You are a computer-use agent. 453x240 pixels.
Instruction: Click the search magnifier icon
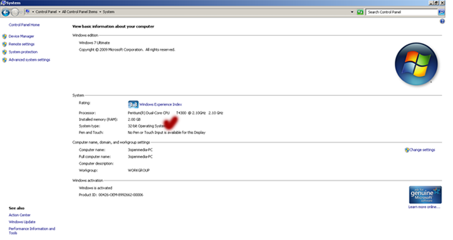click(441, 12)
